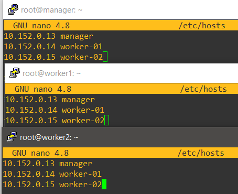Click '/etc/hosts' filename in worker2 window
The height and width of the screenshot is (194, 238).
201,153
